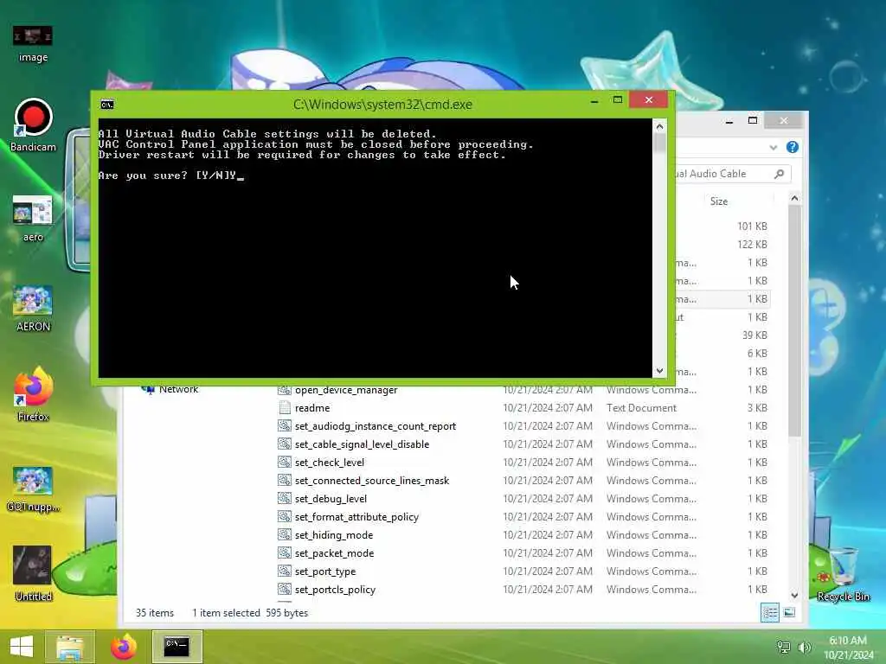Open the taskbar clock and date

[x=848, y=647]
